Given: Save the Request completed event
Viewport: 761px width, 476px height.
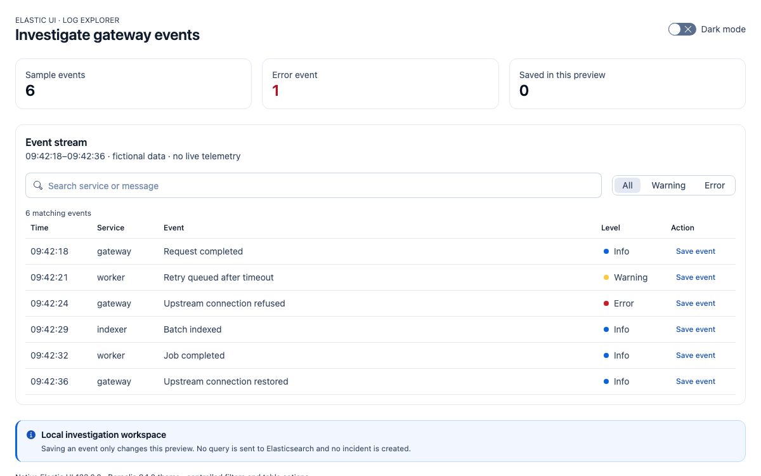Looking at the screenshot, I should [696, 251].
